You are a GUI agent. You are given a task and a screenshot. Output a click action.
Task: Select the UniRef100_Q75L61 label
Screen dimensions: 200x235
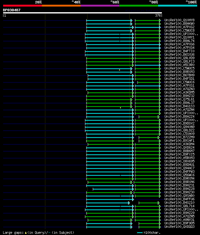(179, 100)
